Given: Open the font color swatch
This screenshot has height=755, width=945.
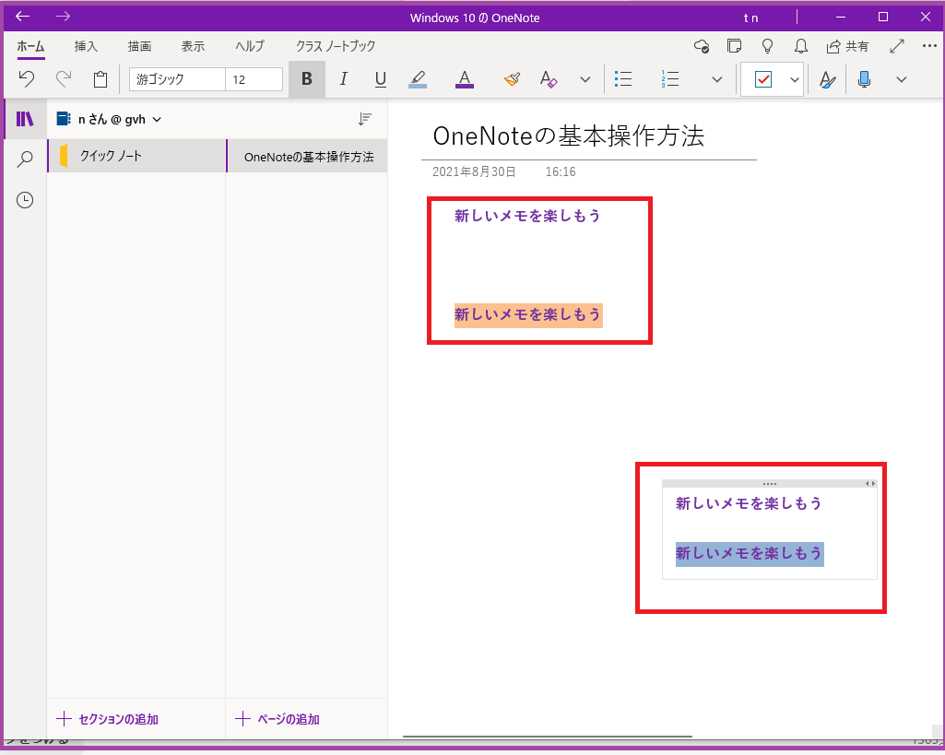Looking at the screenshot, I should [x=464, y=79].
